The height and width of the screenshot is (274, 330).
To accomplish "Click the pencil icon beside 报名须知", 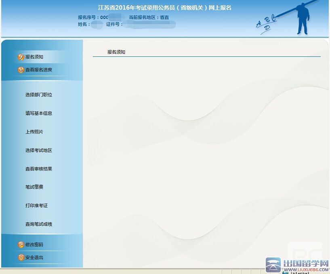I will pos(21,57).
